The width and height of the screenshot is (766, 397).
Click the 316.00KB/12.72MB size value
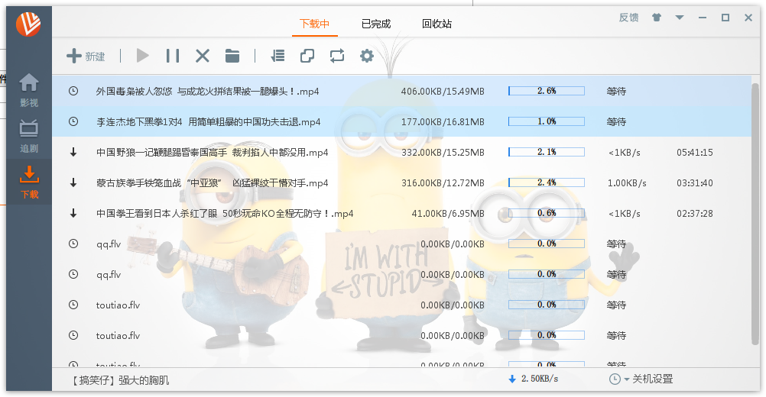(443, 183)
